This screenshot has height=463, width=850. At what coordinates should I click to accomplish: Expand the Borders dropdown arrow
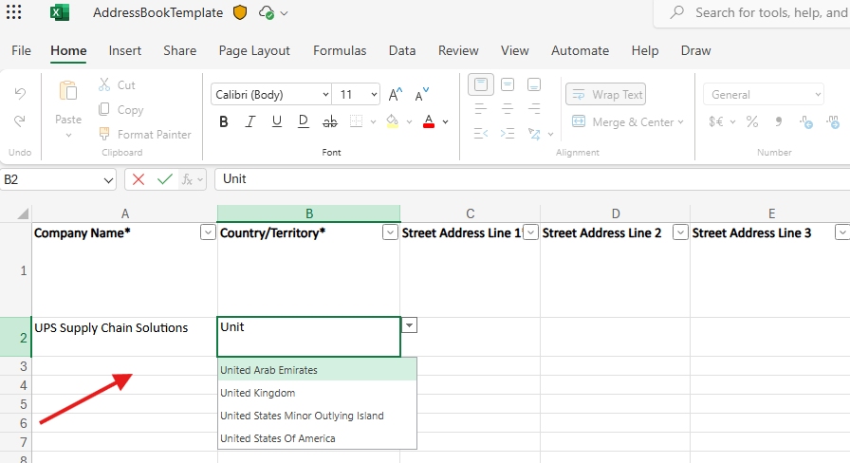click(373, 122)
